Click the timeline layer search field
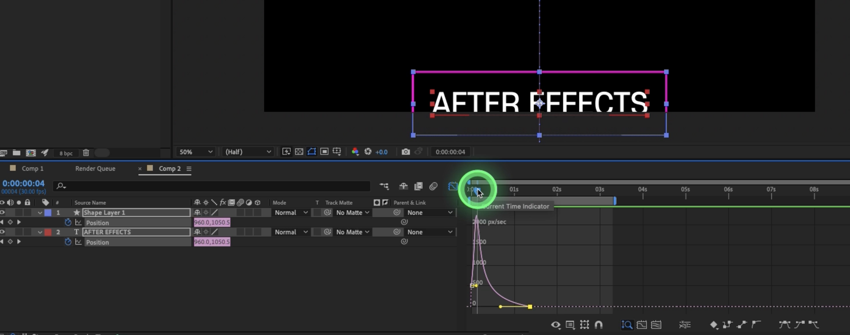The height and width of the screenshot is (335, 850). coord(212,186)
